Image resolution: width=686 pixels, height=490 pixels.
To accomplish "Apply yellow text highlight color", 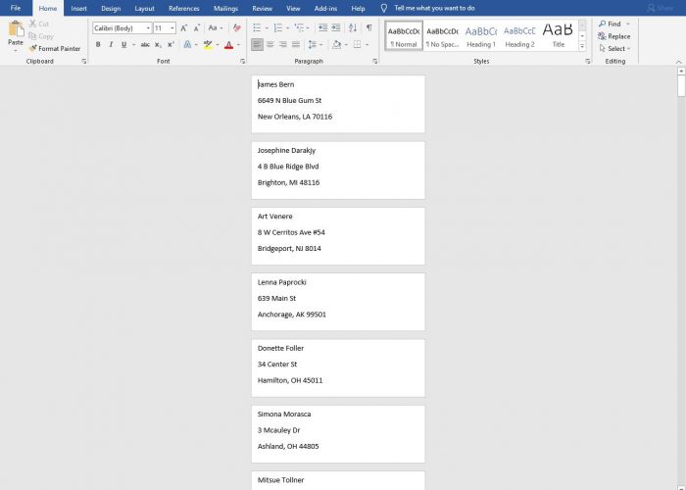I will coord(208,45).
